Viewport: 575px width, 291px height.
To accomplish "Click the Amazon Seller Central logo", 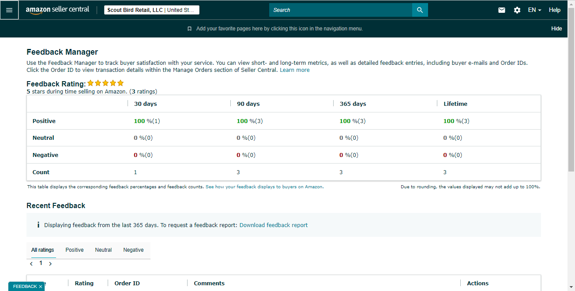I will [x=57, y=10].
